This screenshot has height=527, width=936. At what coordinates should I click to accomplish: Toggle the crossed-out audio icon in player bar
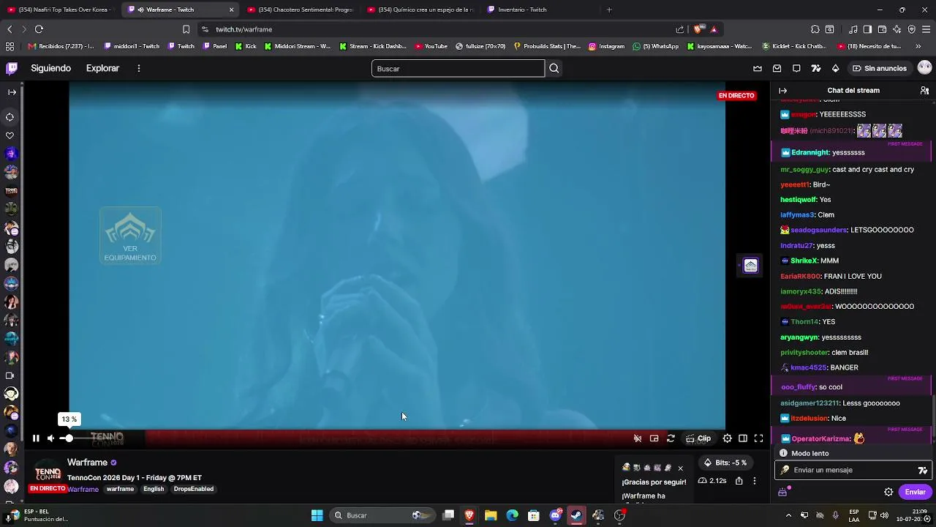click(638, 438)
